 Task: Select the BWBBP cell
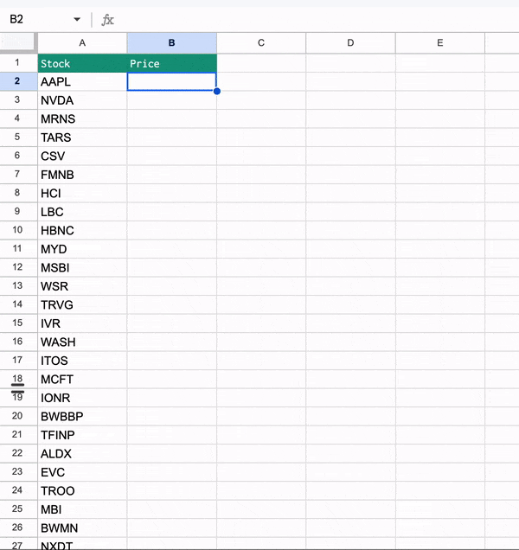(82, 416)
